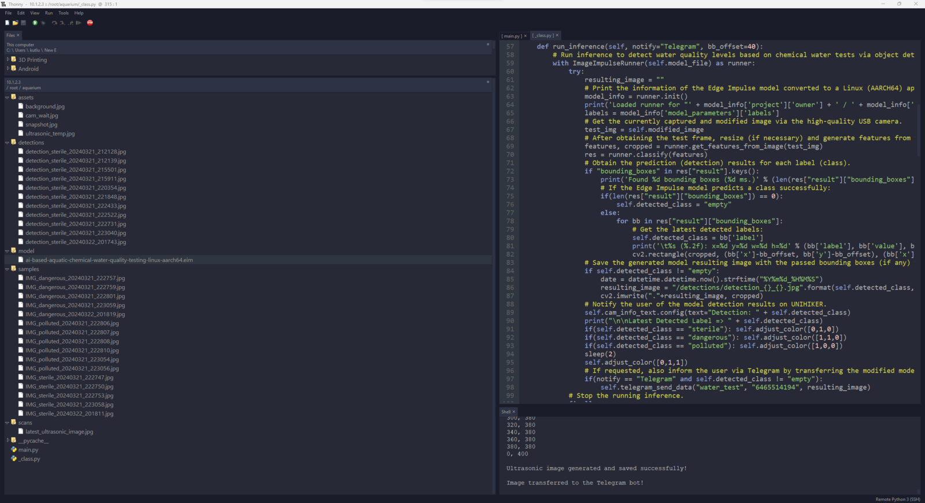Image resolution: width=925 pixels, height=503 pixels.
Task: Expand the __pycache__ folder
Action: (8, 441)
